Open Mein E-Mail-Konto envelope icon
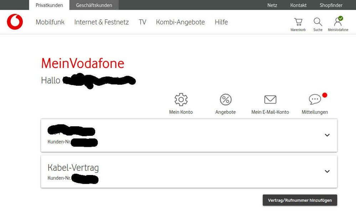 tap(270, 100)
